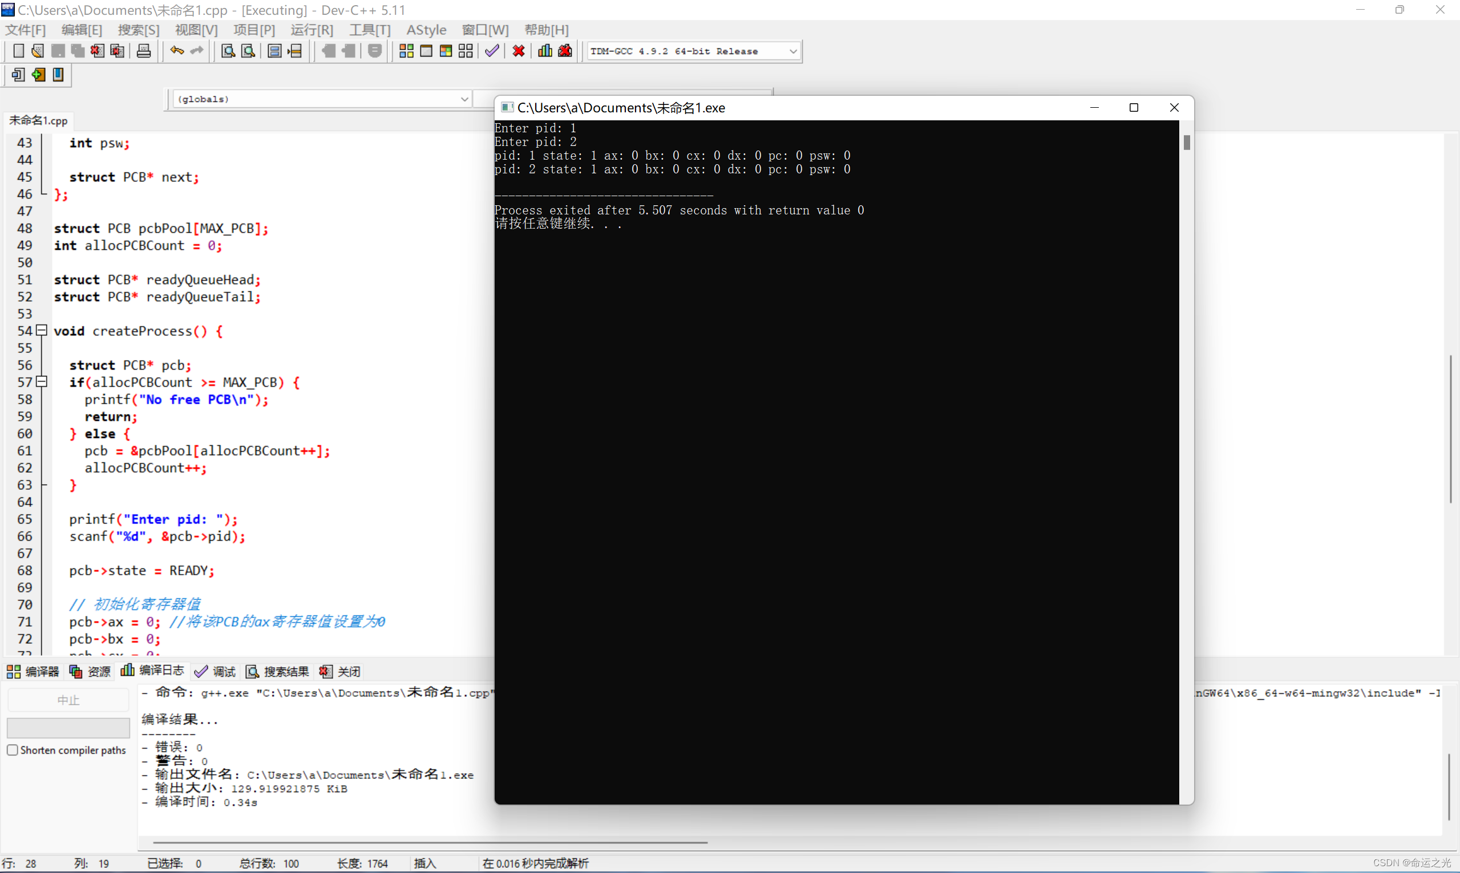This screenshot has width=1460, height=873.
Task: Toggle the Shorten compiler paths checkbox
Action: click(x=13, y=750)
